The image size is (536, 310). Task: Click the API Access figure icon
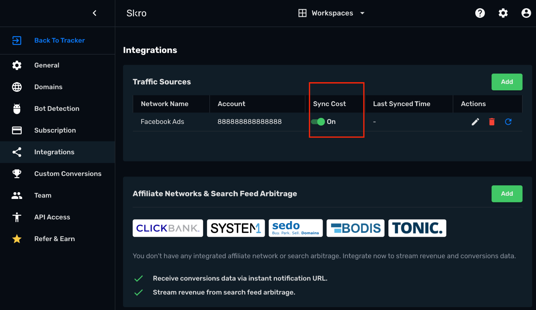[17, 217]
